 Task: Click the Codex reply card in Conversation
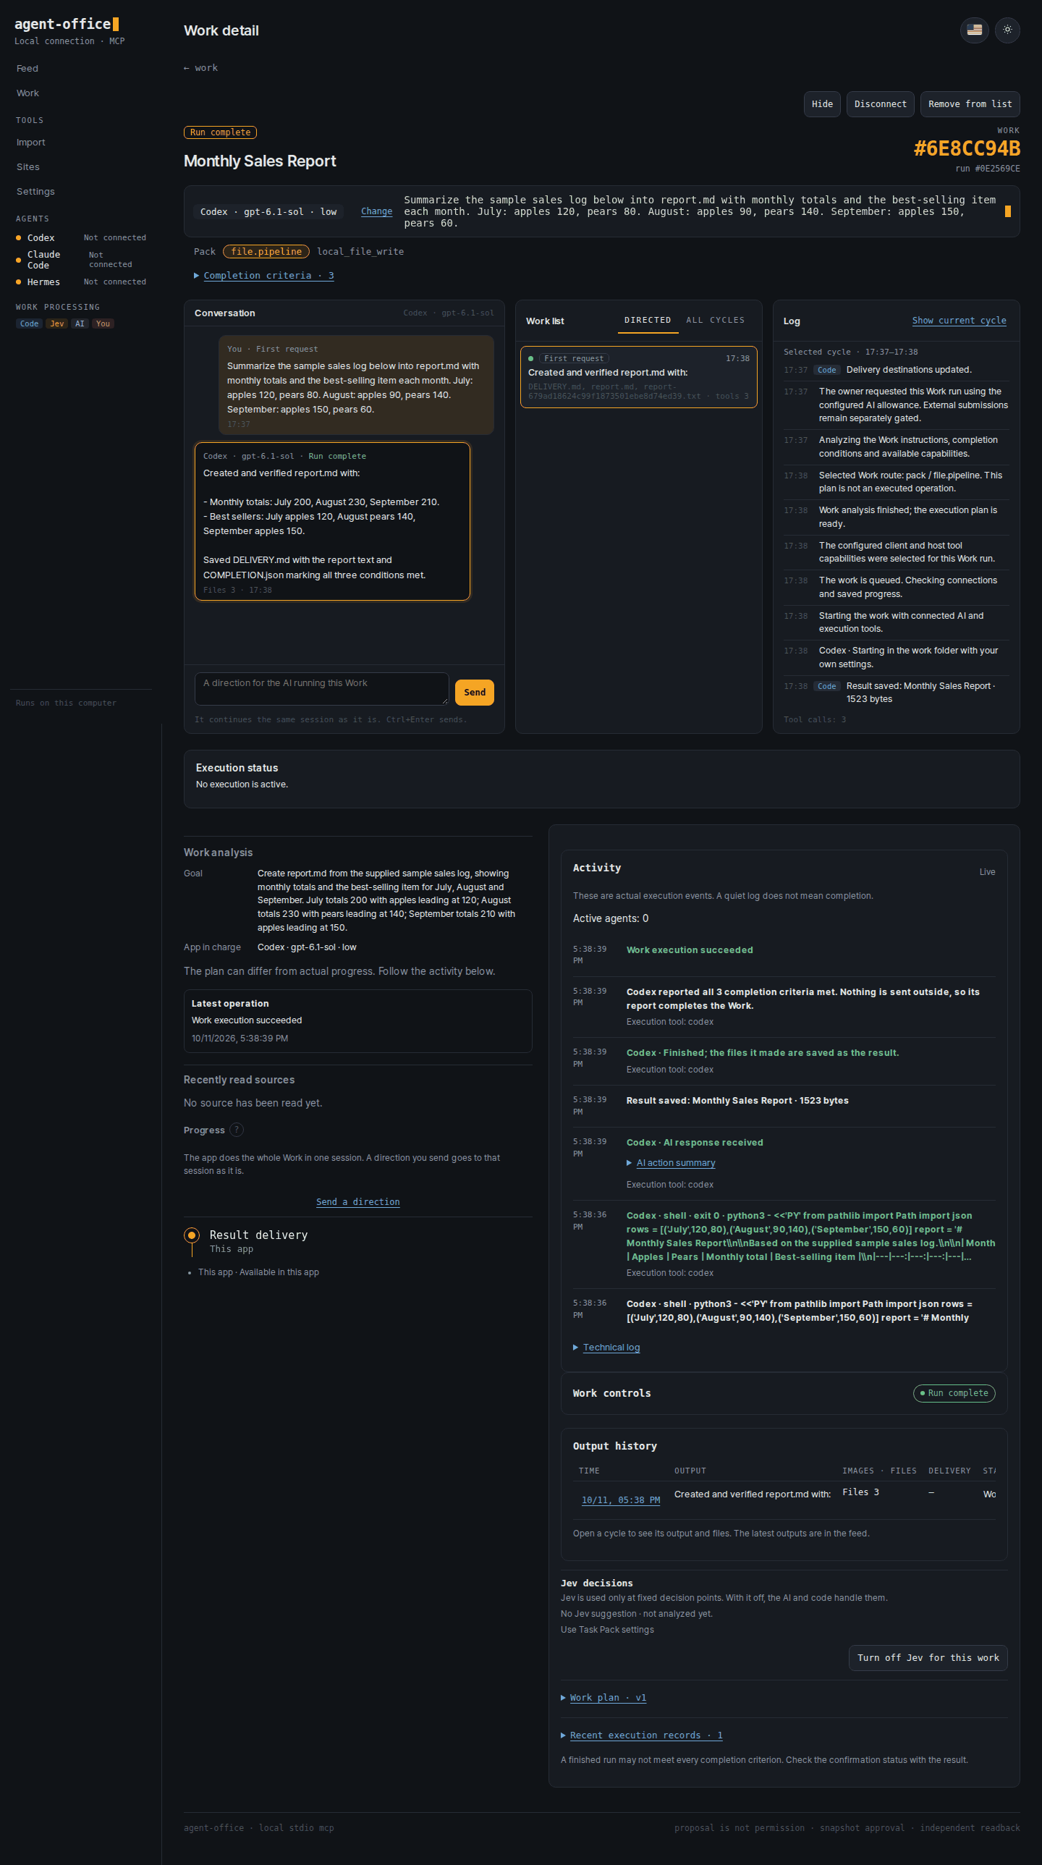point(332,521)
